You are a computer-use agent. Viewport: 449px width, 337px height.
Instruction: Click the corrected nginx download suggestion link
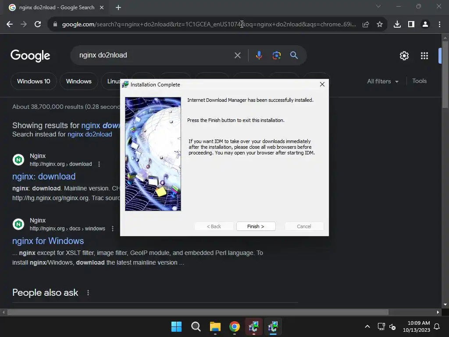[100, 125]
